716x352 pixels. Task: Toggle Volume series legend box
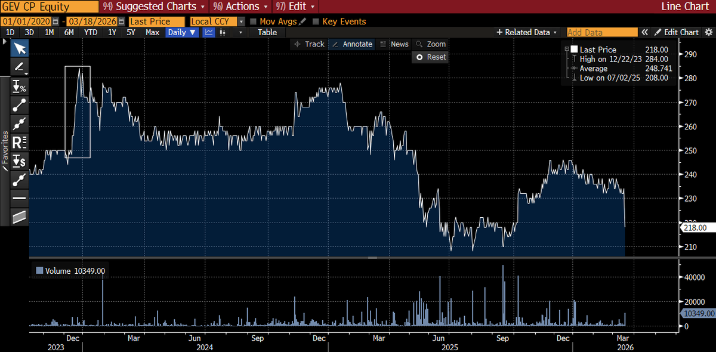point(40,271)
